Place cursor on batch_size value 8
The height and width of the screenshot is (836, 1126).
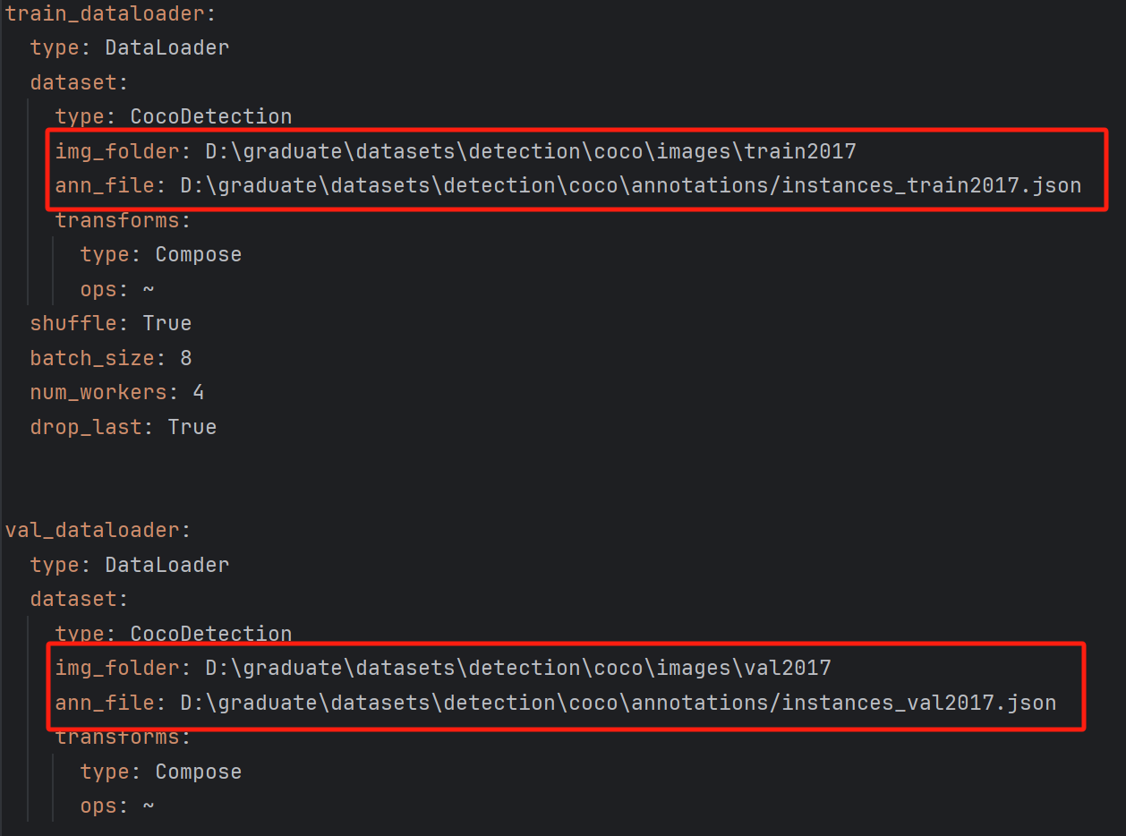[x=186, y=358]
